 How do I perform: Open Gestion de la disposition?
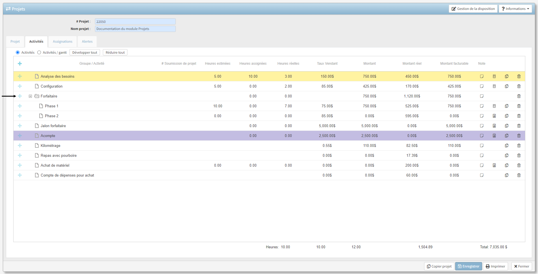(x=473, y=9)
